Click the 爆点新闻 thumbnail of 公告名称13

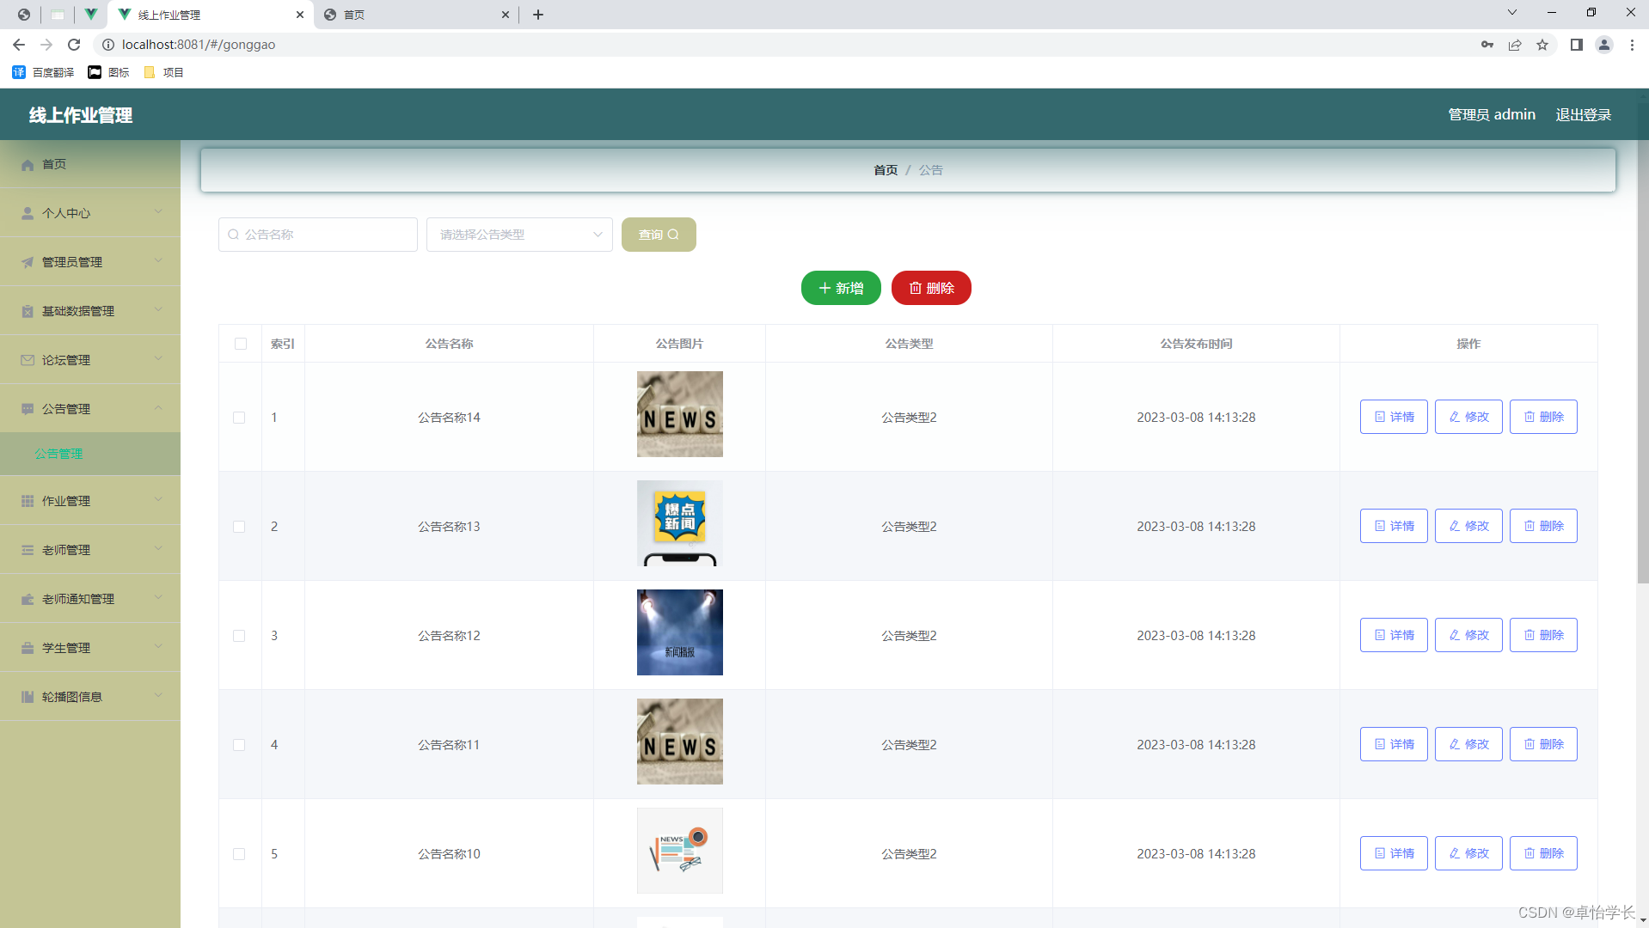click(x=679, y=523)
